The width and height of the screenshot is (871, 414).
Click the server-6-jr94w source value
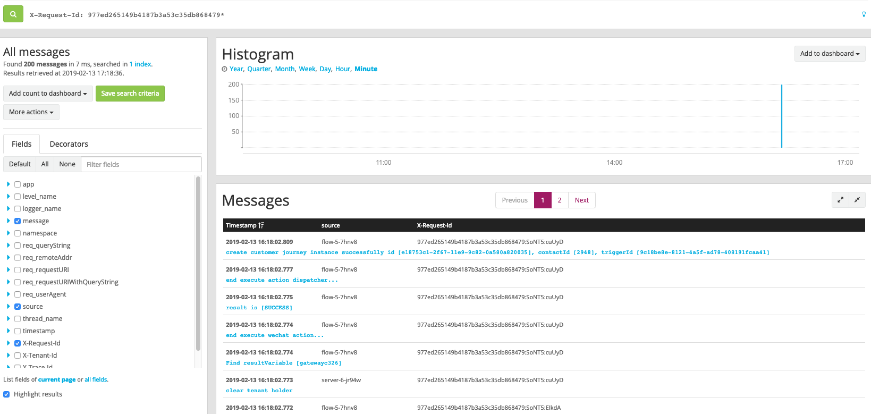coord(341,380)
